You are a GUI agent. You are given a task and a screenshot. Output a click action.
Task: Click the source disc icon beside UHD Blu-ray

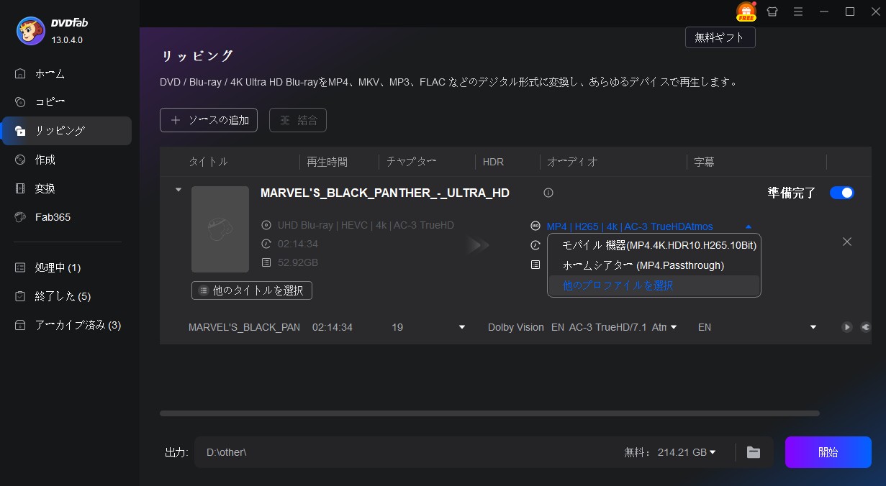click(266, 225)
